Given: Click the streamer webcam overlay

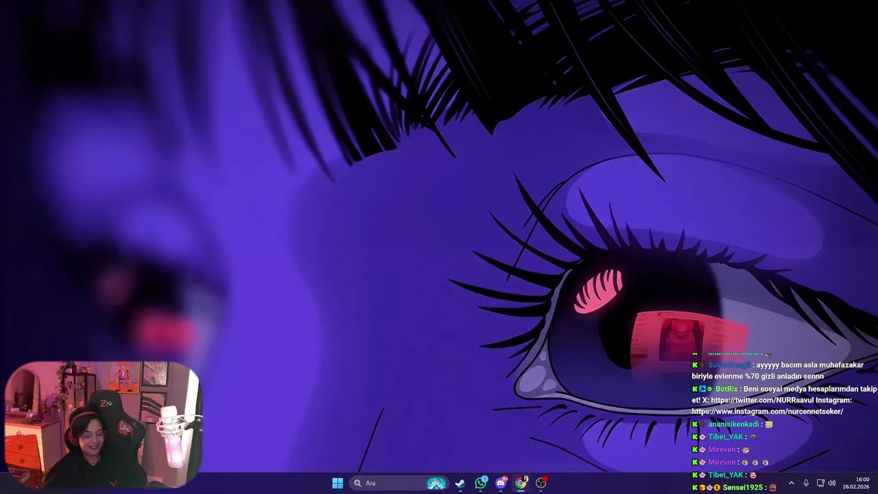Looking at the screenshot, I should coord(103,424).
